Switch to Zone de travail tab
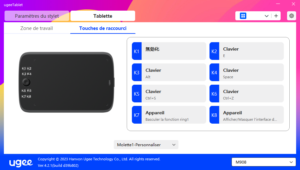Screen dimensions: 300x170 (37, 28)
